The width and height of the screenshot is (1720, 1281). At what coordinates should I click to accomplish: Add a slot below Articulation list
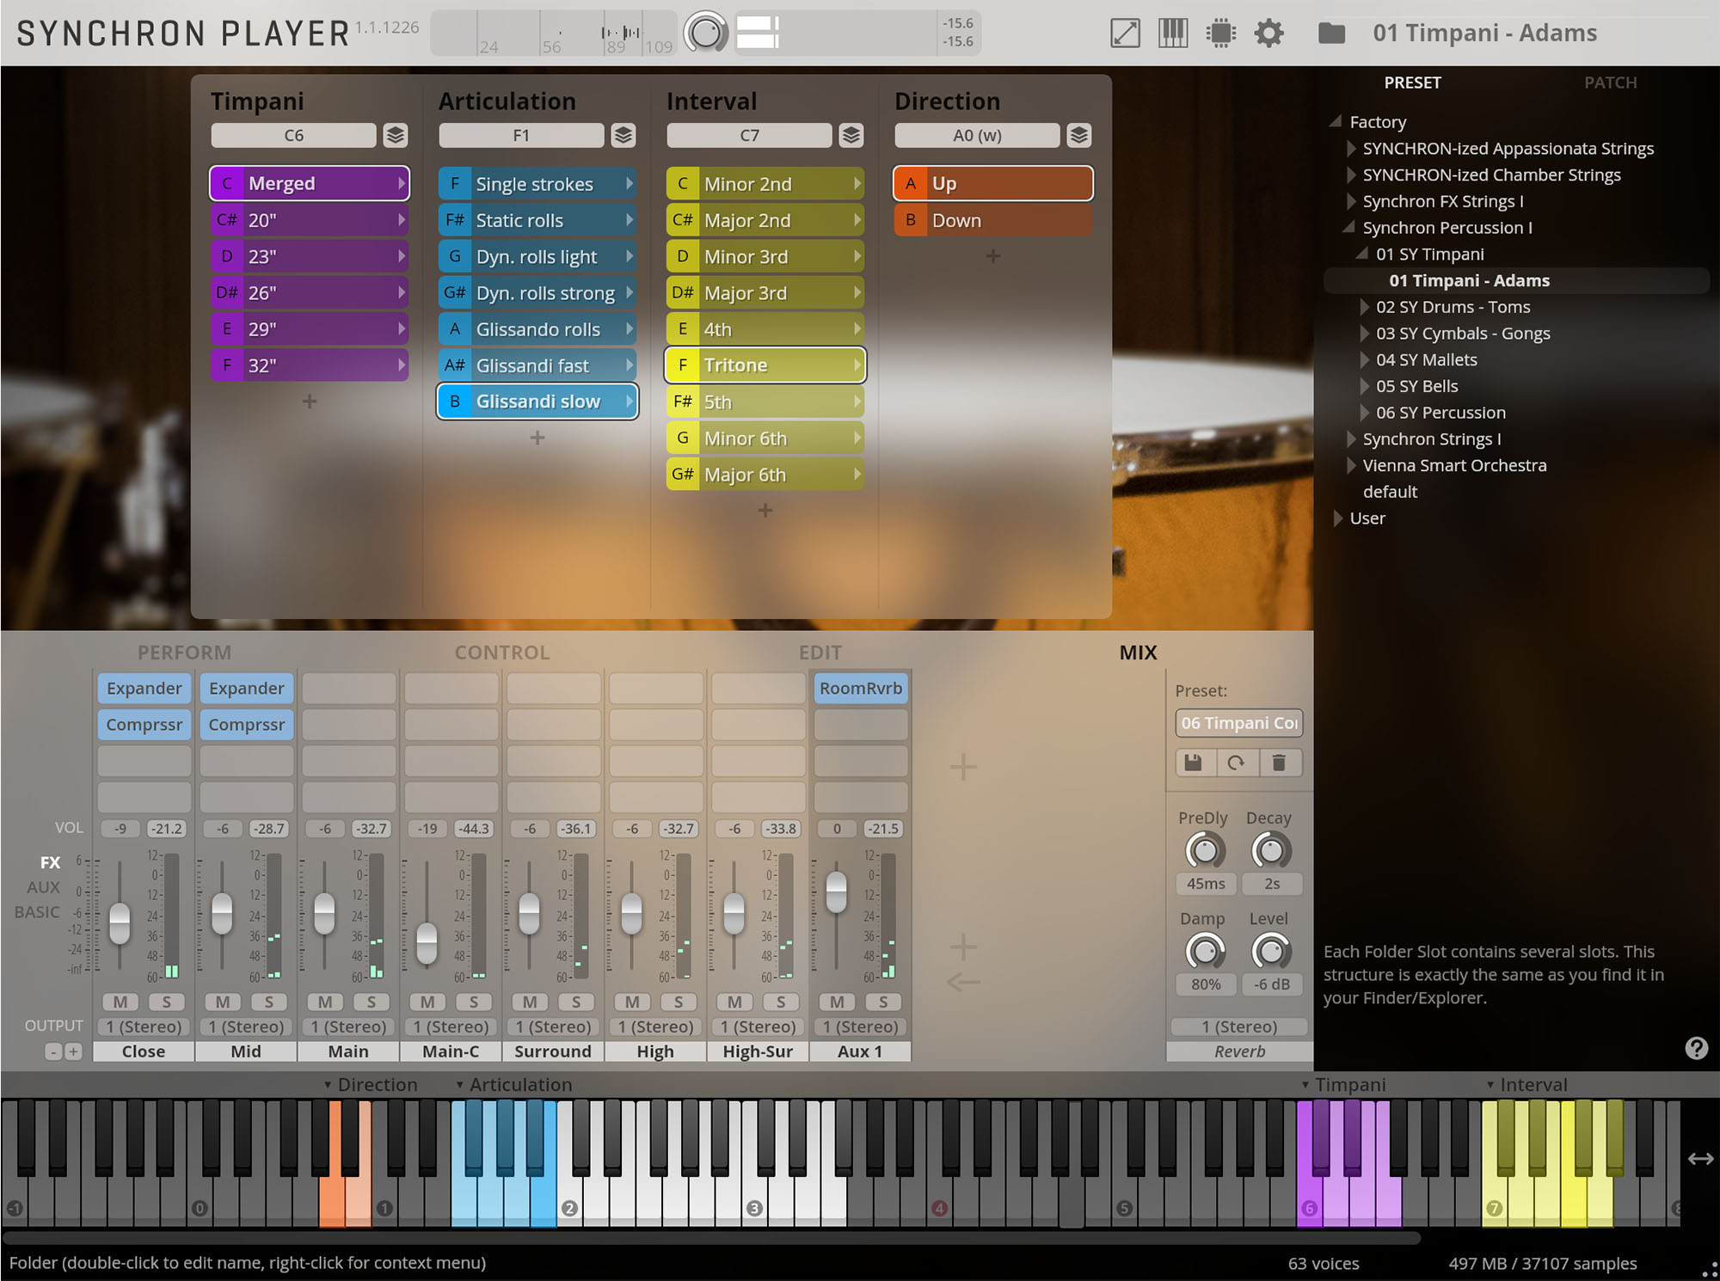pos(537,438)
